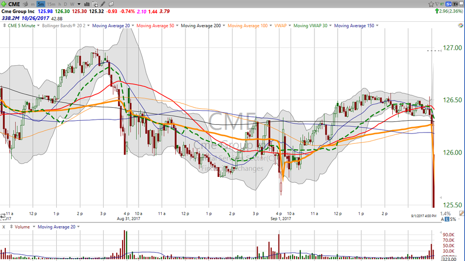This screenshot has height=261, width=465.
Task: Click the printer icon beside CME symbol
Action: [26, 4]
